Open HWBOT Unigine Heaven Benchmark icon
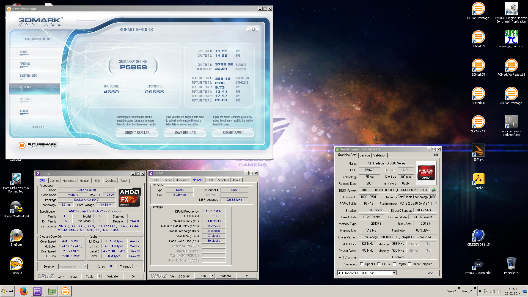Viewport: 528px width, 297px height. coord(511,12)
